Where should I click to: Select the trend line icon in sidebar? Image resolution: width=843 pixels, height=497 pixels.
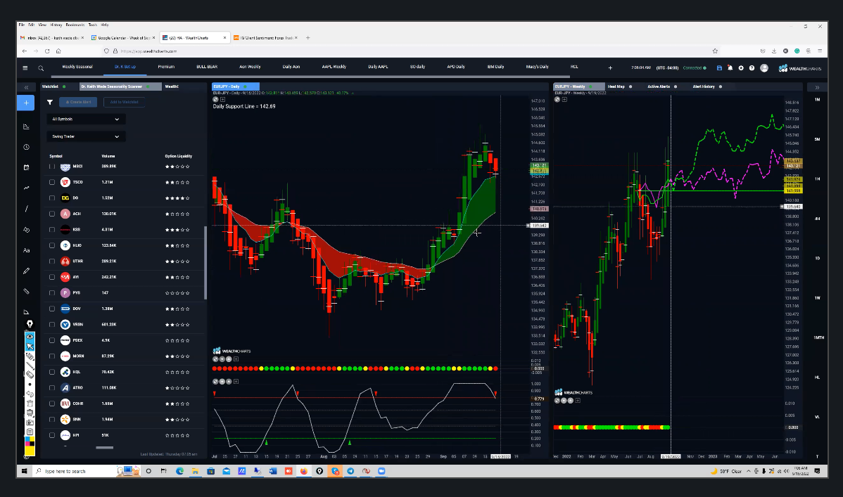tap(26, 188)
